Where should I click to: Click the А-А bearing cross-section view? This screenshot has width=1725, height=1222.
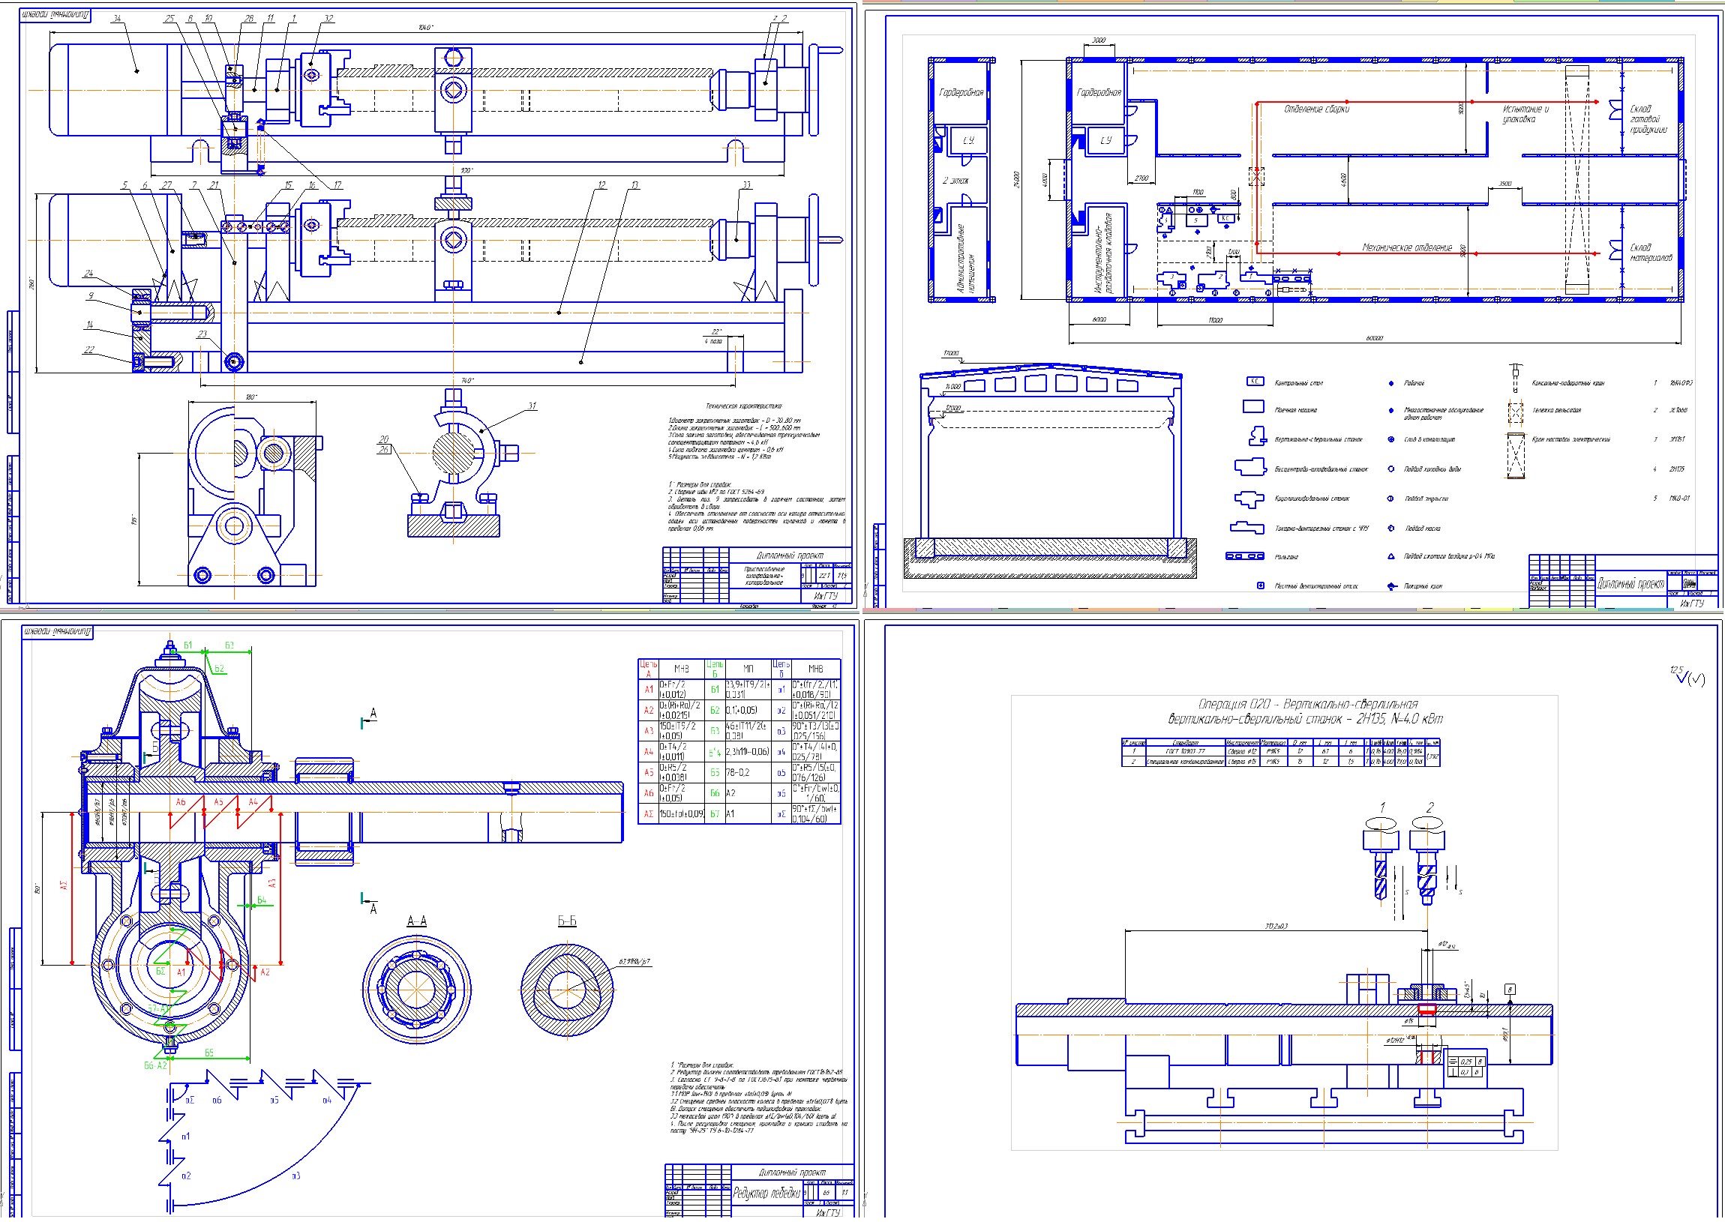click(416, 988)
